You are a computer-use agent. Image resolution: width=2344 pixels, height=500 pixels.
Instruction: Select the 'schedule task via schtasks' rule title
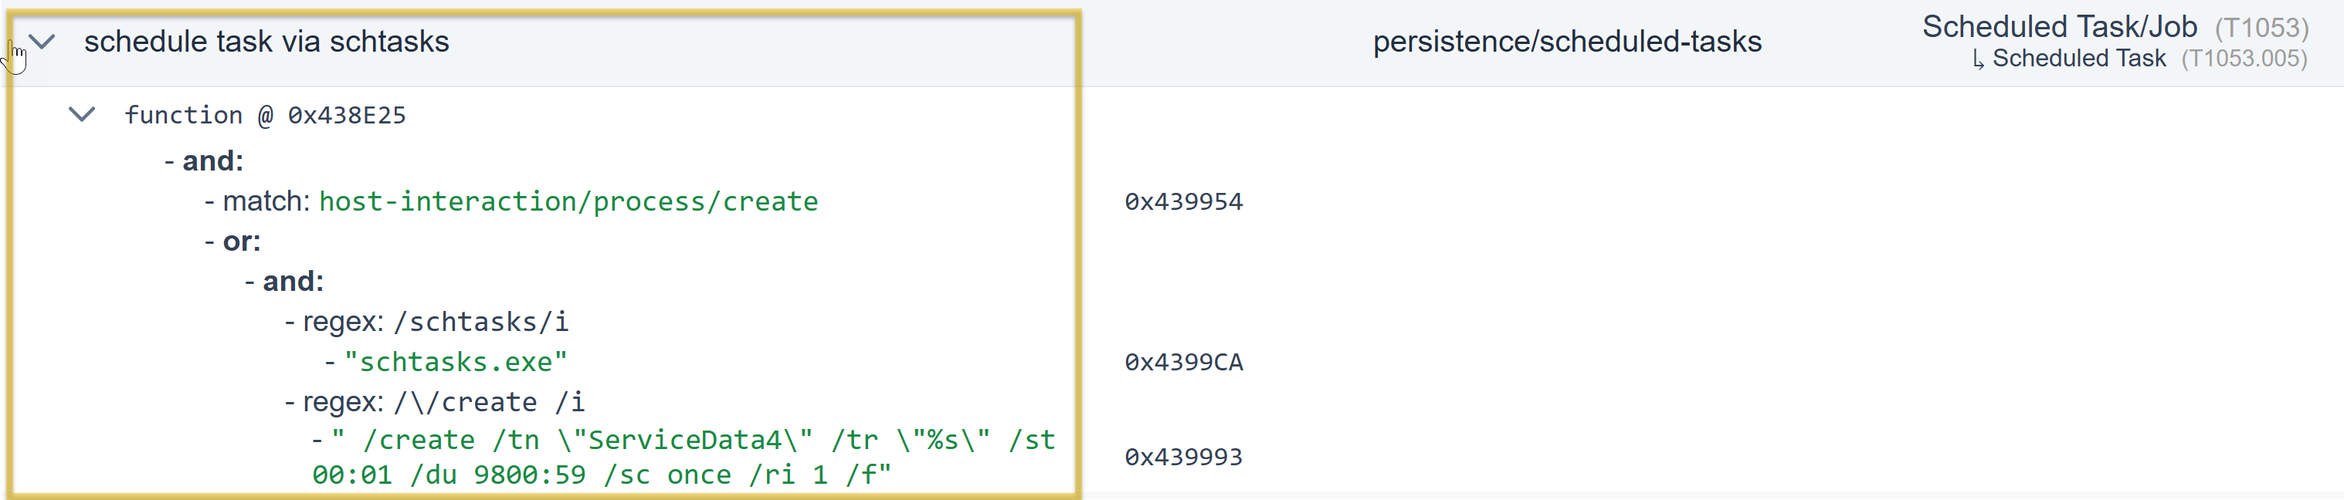[x=266, y=42]
